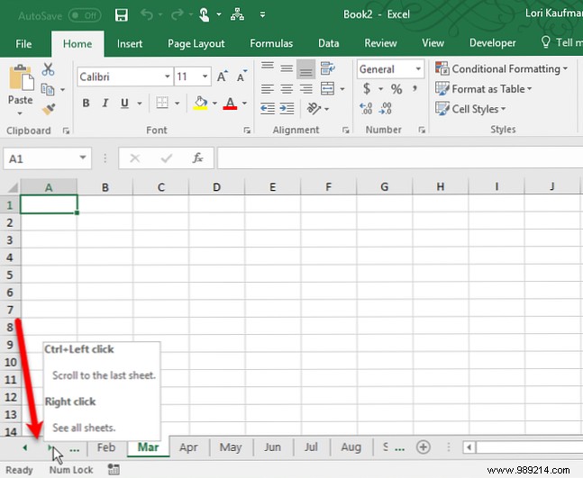
Task: Click the Undo arrow icon
Action: pyautogui.click(x=147, y=15)
